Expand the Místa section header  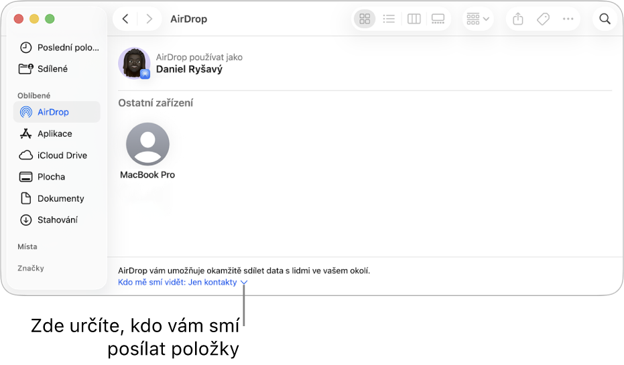(27, 246)
